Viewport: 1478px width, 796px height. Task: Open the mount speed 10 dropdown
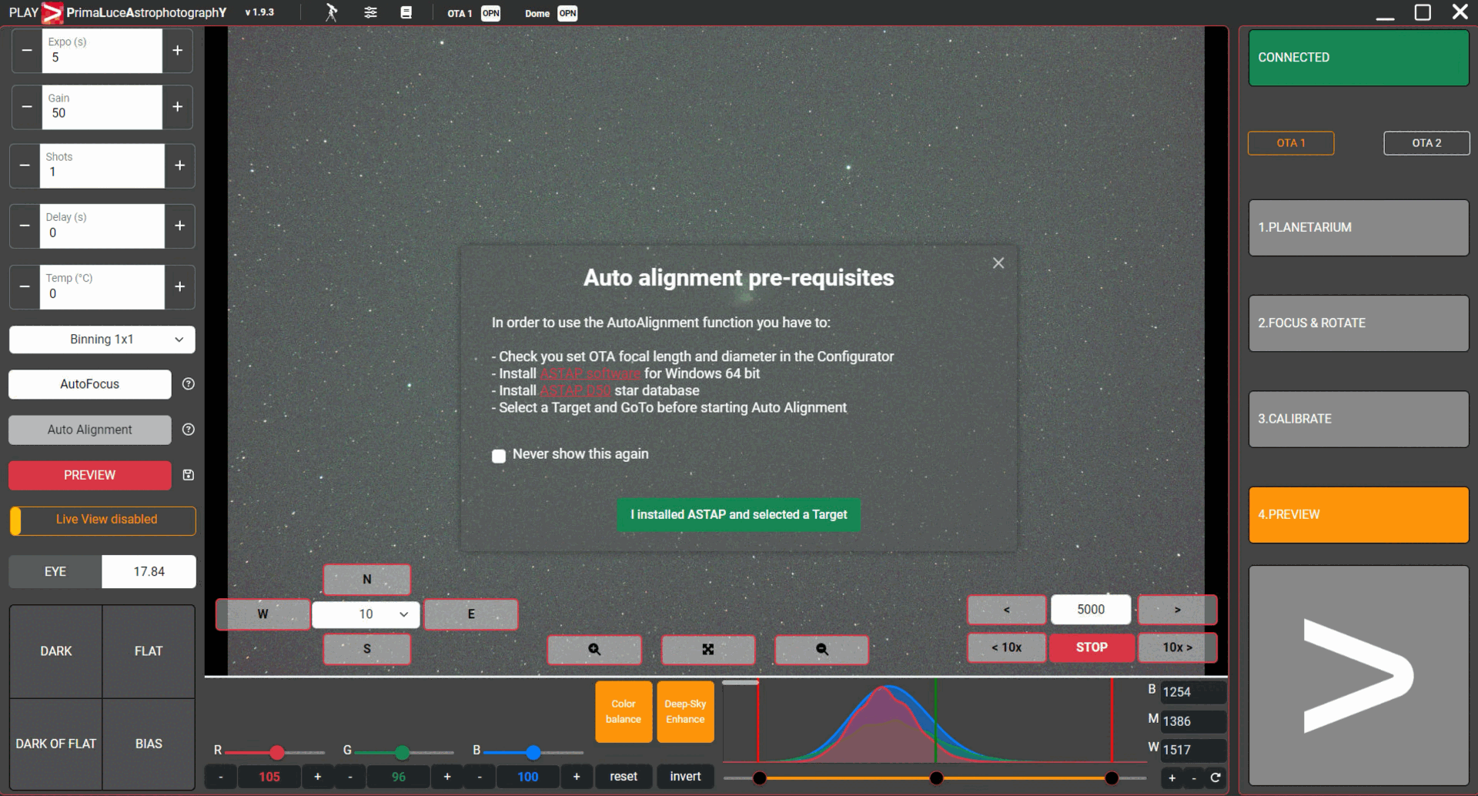pos(366,614)
